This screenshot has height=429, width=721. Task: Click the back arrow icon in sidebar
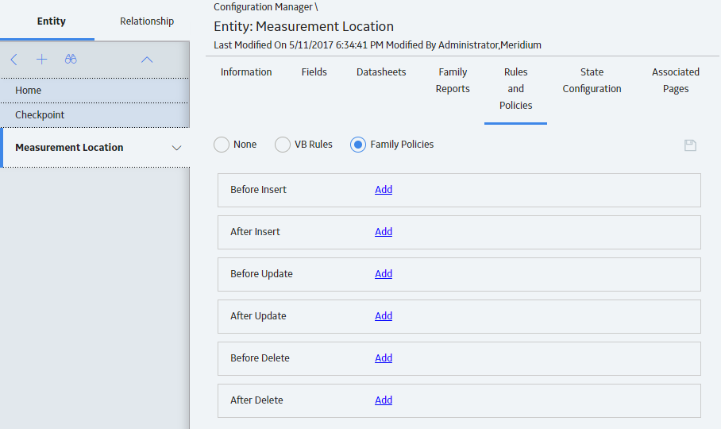[x=13, y=60]
